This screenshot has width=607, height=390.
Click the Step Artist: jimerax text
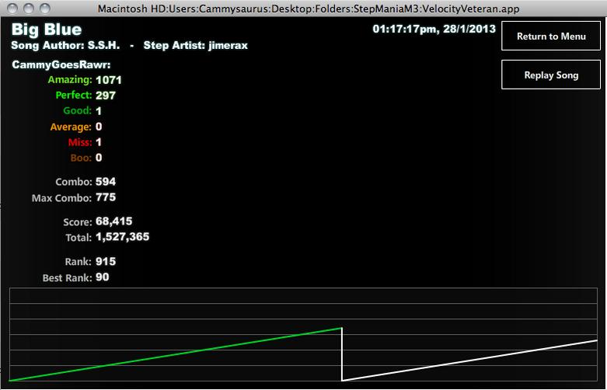(x=196, y=46)
